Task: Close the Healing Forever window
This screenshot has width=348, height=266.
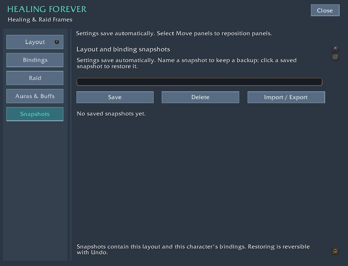Action: [325, 10]
